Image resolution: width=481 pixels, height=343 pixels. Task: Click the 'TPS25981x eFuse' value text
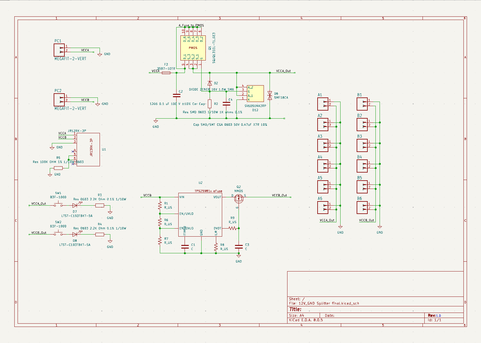point(208,191)
